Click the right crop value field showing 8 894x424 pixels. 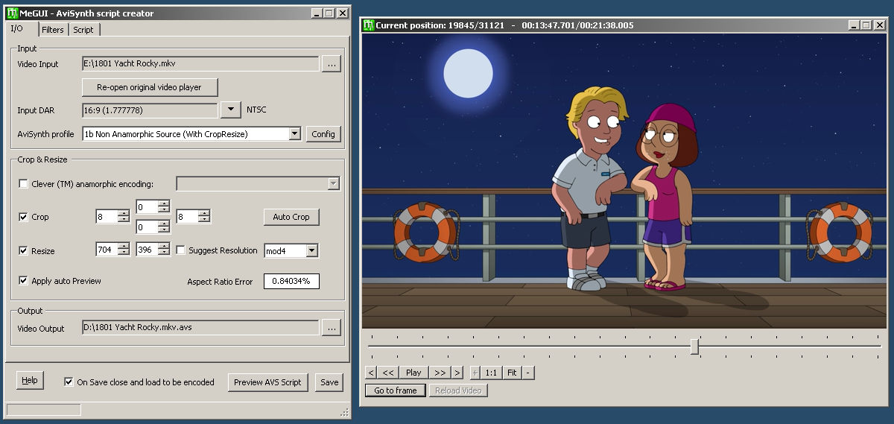tap(186, 217)
